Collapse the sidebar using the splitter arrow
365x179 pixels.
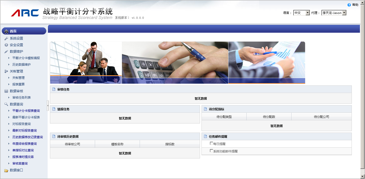(x=48, y=105)
